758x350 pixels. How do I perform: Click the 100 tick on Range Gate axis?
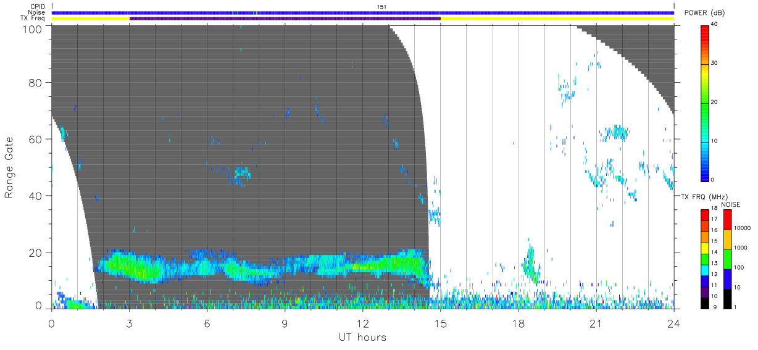point(33,29)
